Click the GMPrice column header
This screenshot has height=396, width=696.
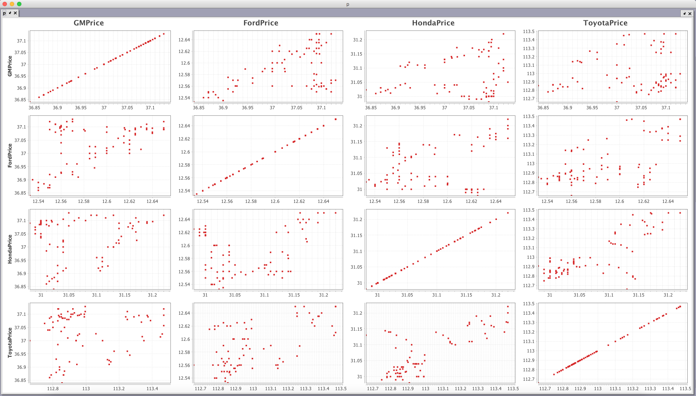tap(88, 23)
